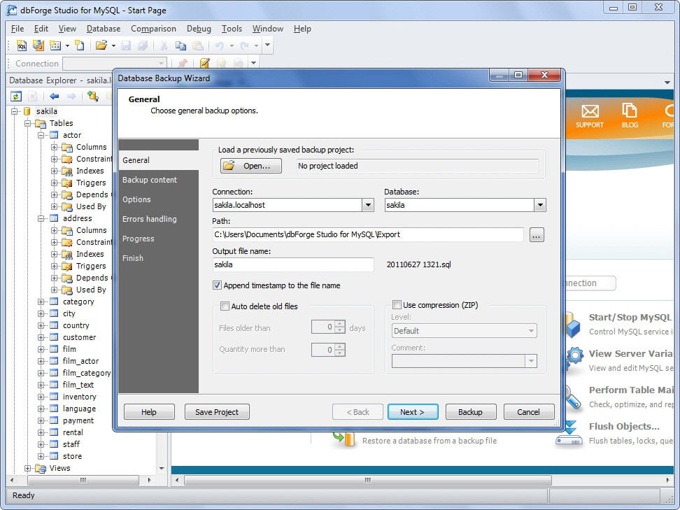
Task: Click the Path input field
Action: point(368,234)
